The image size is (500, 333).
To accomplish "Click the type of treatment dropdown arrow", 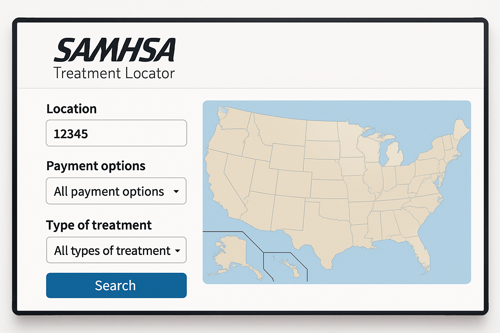I will (x=178, y=251).
